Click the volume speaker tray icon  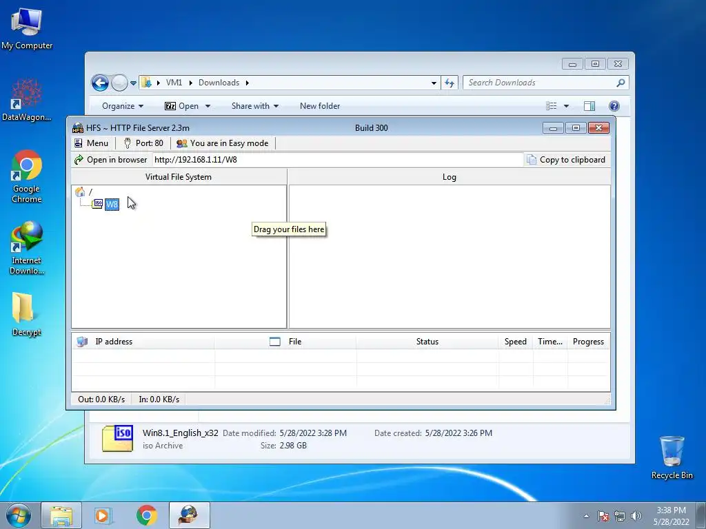coord(636,516)
